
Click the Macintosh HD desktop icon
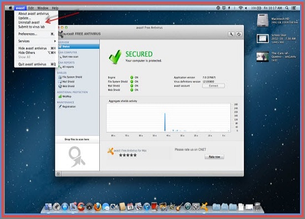263,20
